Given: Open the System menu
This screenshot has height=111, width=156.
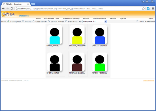Looking at the screenshot, I should (x=123, y=18).
